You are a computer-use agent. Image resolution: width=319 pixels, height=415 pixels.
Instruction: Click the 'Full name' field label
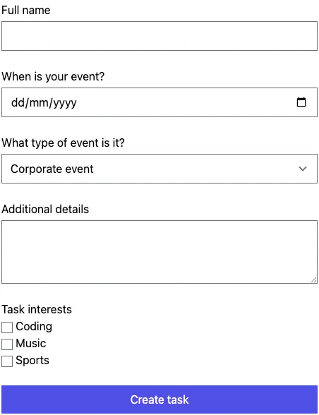26,11
